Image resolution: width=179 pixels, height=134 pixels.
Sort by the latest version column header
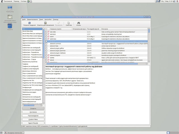pyautogui.click(x=94, y=29)
